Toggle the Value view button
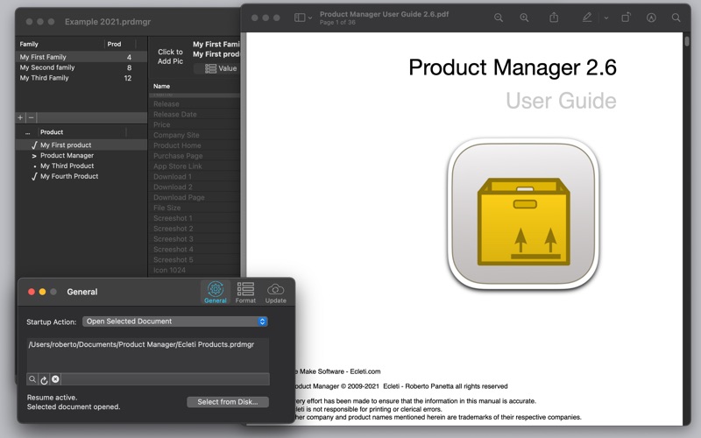 tap(221, 68)
